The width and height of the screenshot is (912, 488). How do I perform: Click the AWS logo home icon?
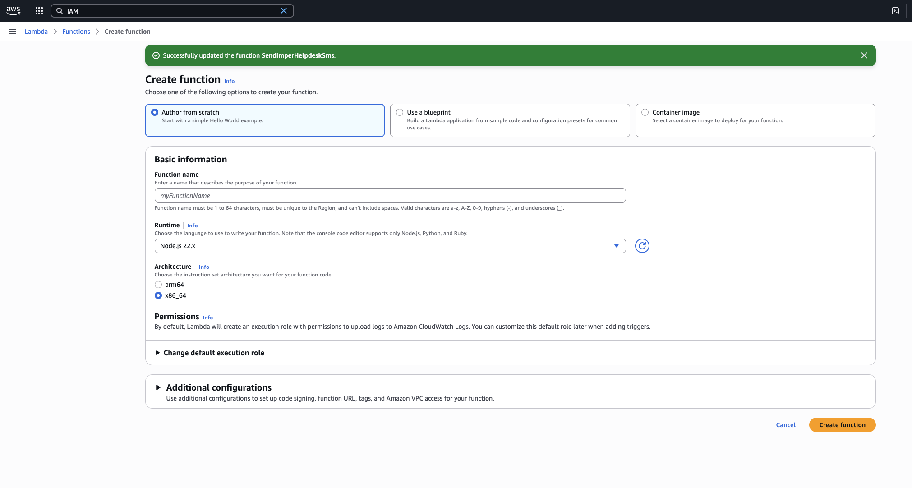coord(13,10)
